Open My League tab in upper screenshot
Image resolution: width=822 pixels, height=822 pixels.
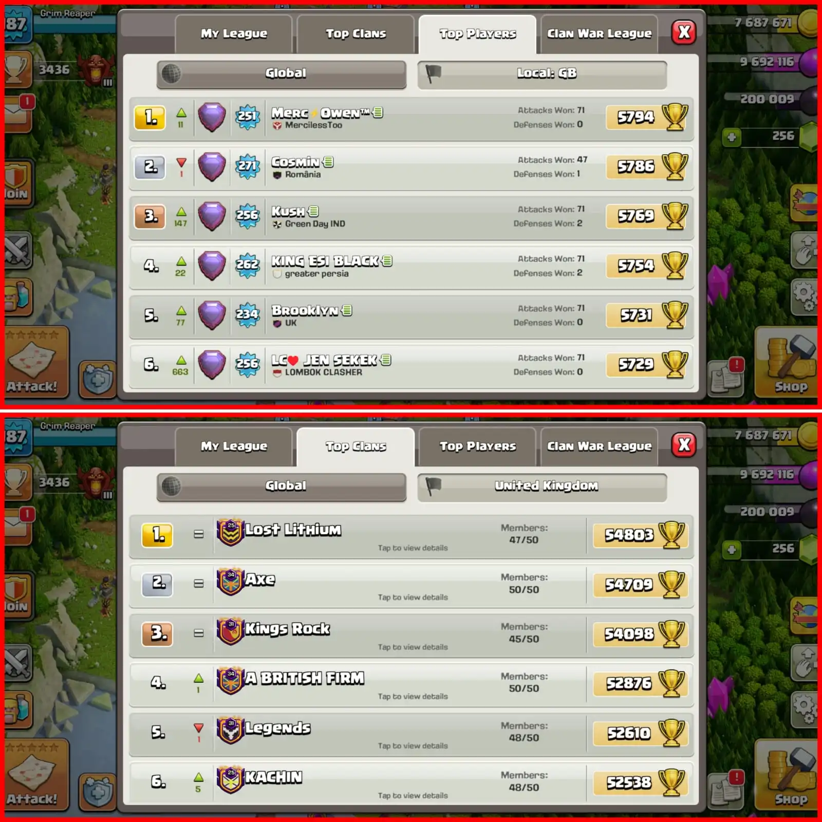click(x=234, y=34)
